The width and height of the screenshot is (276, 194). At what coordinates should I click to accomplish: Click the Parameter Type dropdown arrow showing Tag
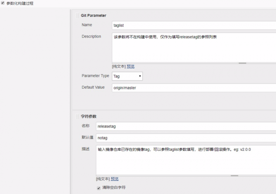139,76
